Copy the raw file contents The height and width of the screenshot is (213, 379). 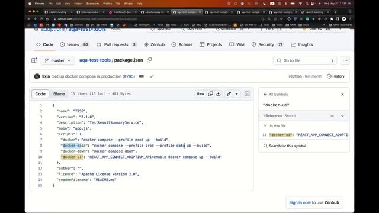coord(211,94)
